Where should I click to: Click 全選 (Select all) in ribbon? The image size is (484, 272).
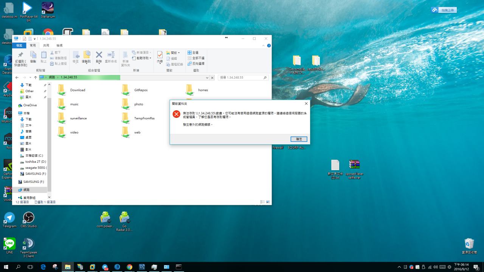[x=193, y=53]
